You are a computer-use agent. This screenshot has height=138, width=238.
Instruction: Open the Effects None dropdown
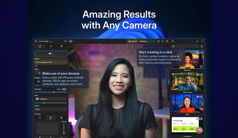[51, 109]
